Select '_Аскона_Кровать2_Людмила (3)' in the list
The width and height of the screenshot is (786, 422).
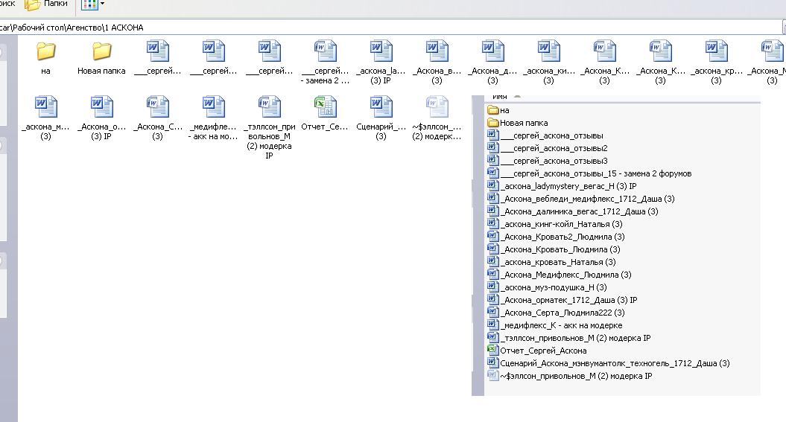[556, 237]
